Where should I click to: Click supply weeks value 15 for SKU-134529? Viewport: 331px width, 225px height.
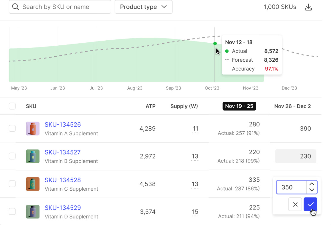[x=195, y=212]
